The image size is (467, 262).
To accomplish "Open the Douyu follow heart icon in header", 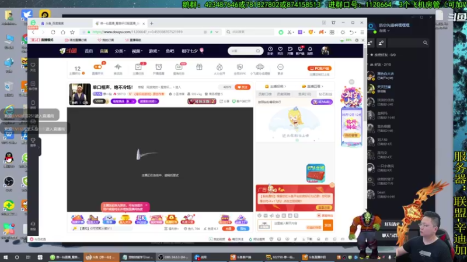I will [x=280, y=51].
